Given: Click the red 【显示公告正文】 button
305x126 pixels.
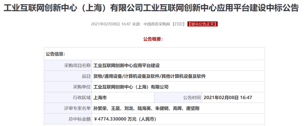Looking at the screenshot, I should [202, 24].
